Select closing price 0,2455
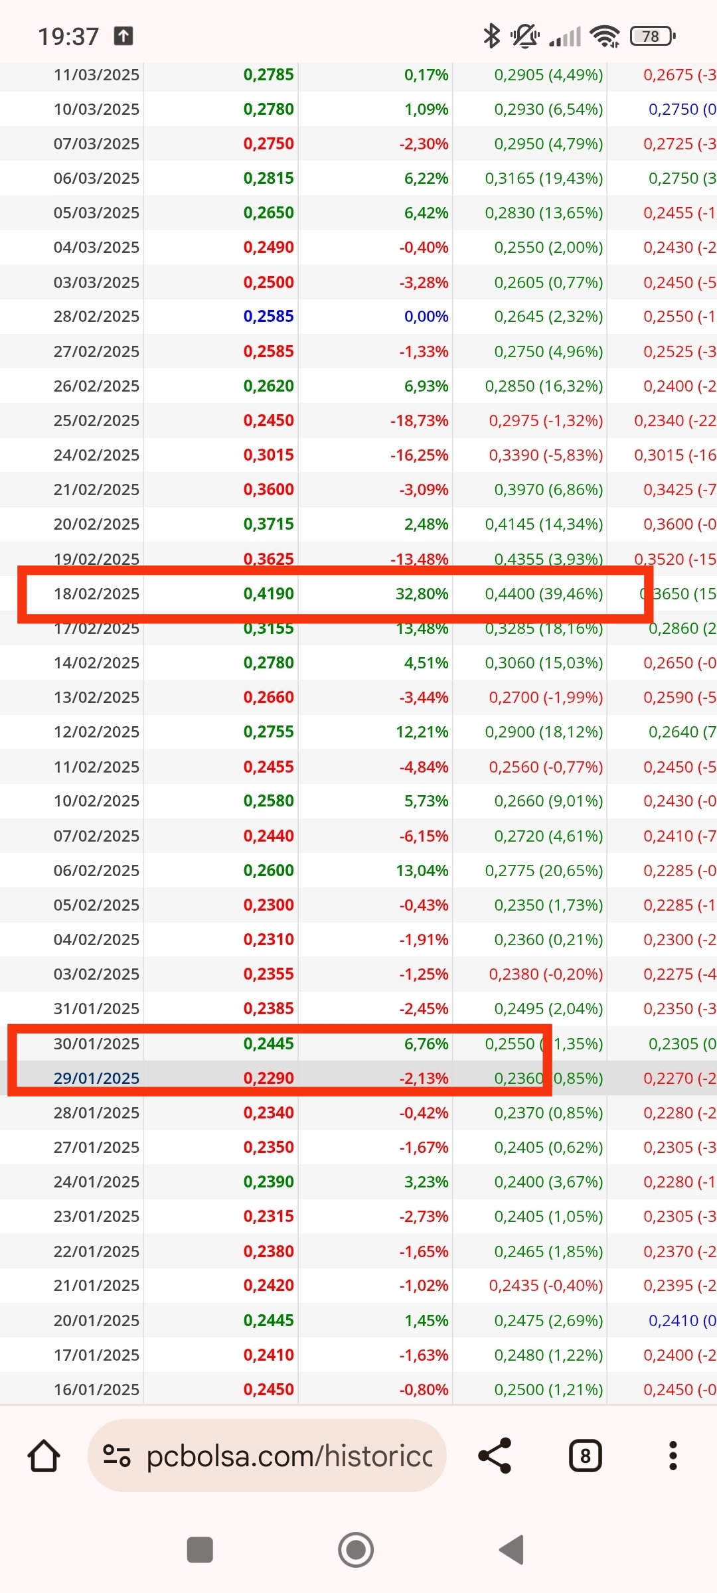Screen dimensions: 717x1593 [x=268, y=767]
